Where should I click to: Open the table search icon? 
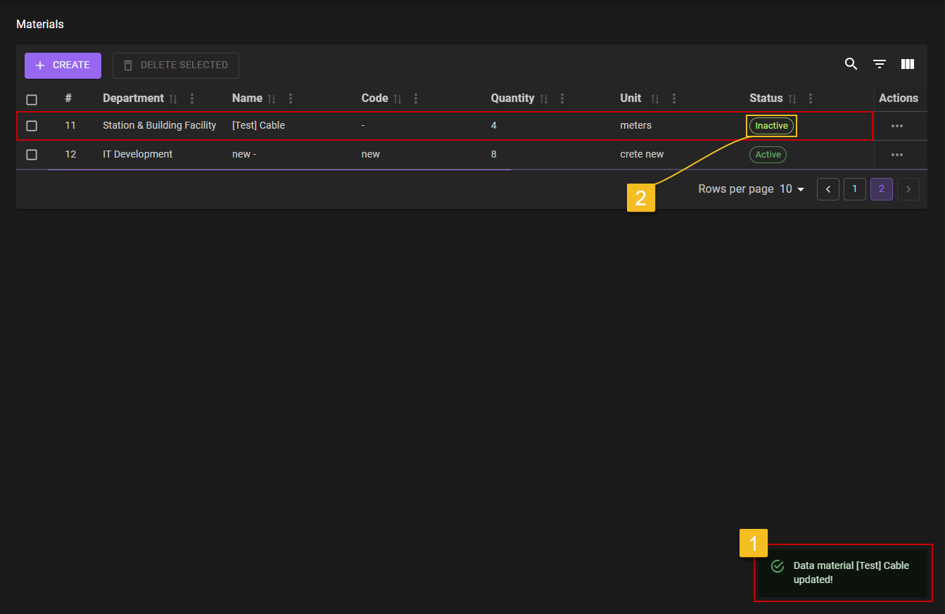pos(851,65)
